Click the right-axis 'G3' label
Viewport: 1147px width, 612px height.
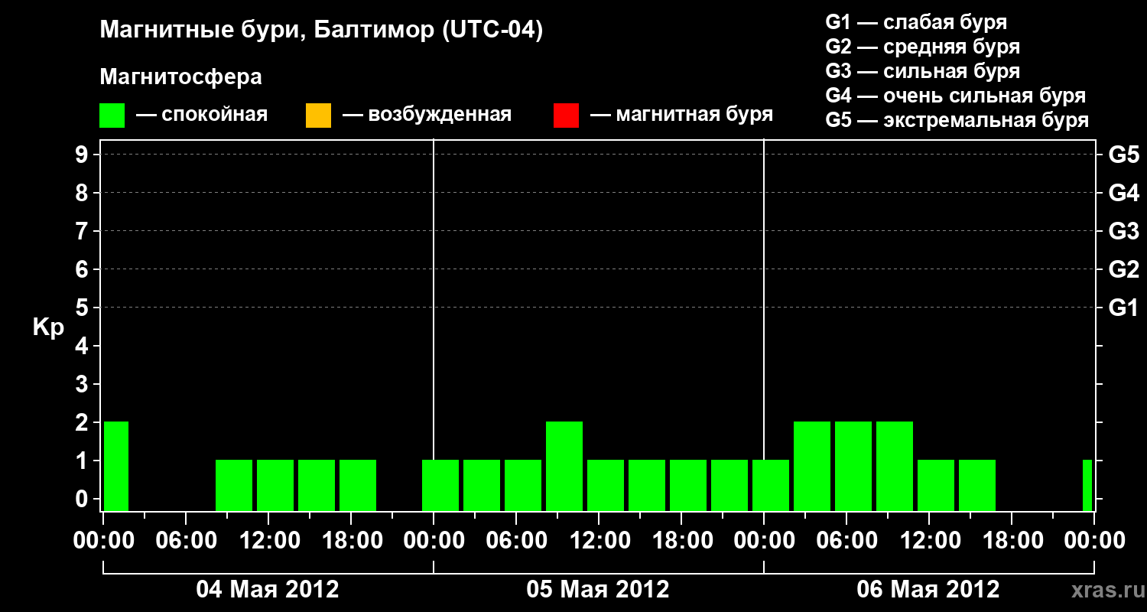(x=1123, y=231)
